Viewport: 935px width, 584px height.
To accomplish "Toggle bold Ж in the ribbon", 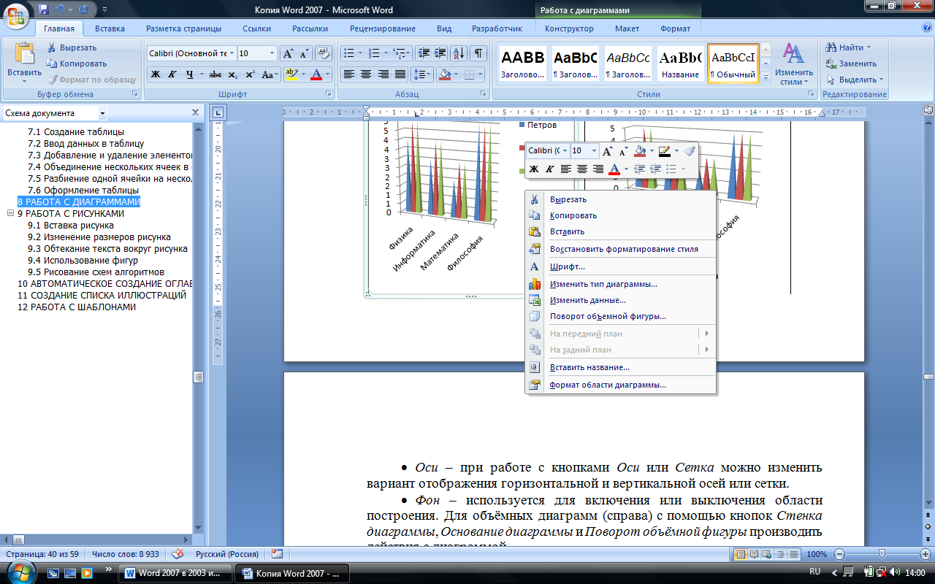I will pyautogui.click(x=155, y=74).
